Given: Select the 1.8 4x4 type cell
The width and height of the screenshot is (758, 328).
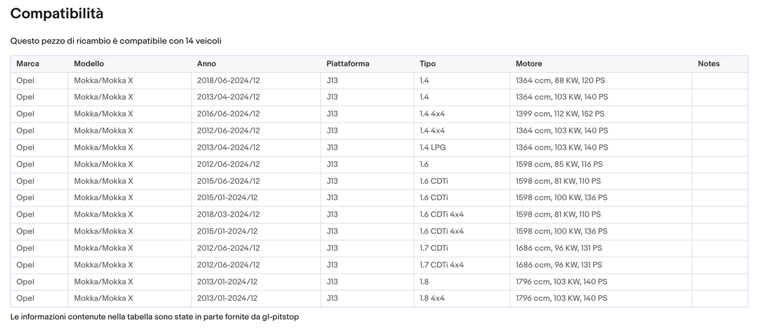Looking at the screenshot, I should coord(432,299).
